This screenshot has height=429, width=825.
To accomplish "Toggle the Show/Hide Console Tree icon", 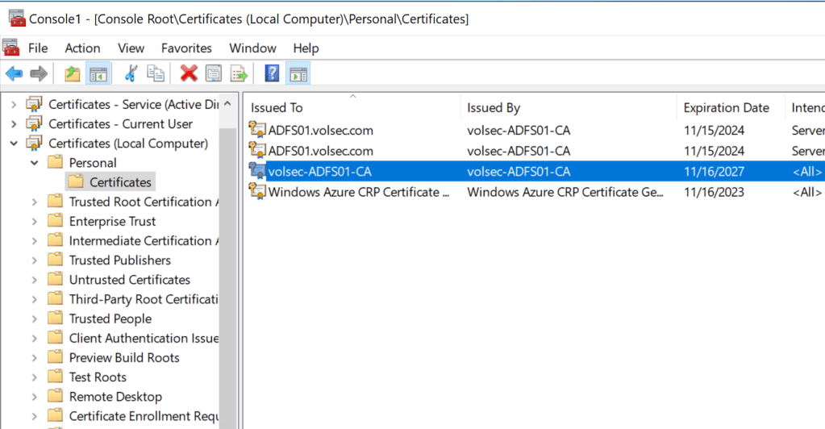I will pyautogui.click(x=98, y=74).
